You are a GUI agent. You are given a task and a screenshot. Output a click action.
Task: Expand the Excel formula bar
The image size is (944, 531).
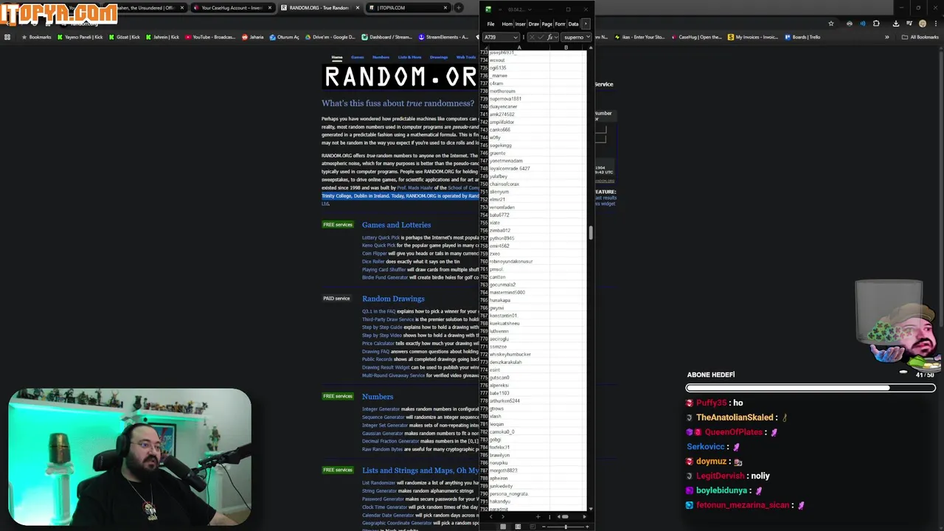(x=587, y=37)
